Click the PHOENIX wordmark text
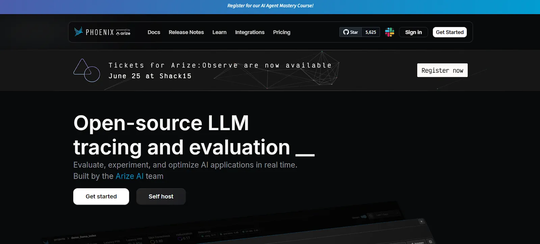Viewport: 540px width, 244px height. 100,32
